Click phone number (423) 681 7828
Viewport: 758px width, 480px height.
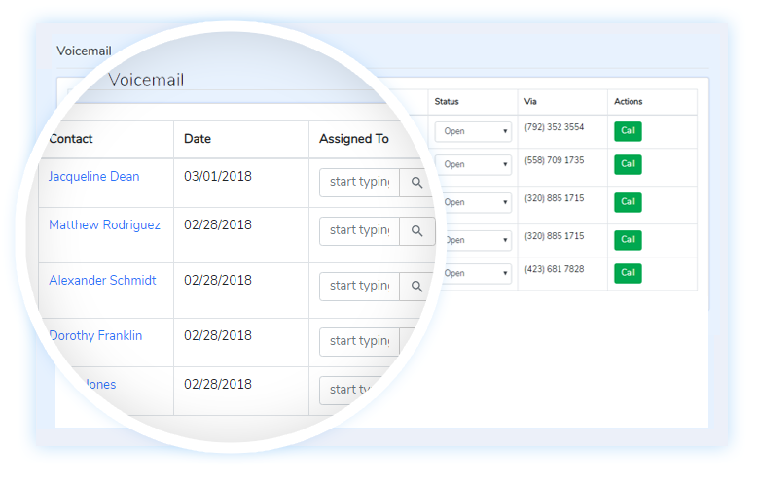click(554, 269)
